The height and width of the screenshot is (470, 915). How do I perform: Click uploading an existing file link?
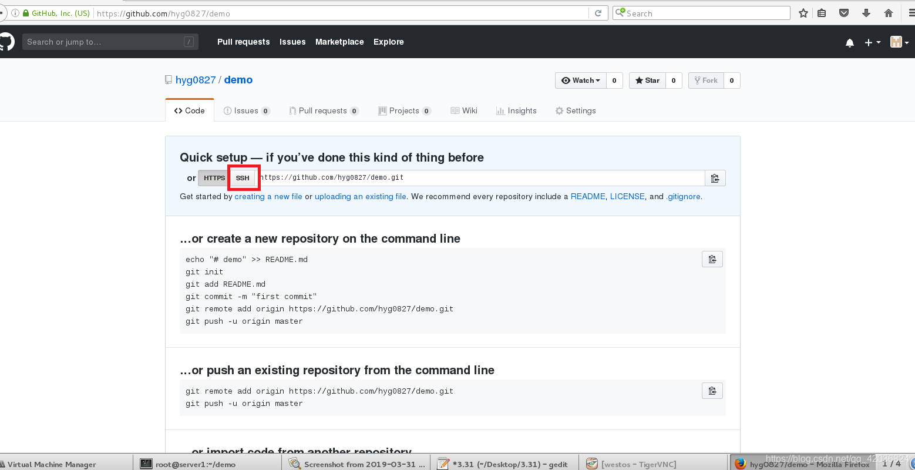pyautogui.click(x=361, y=196)
